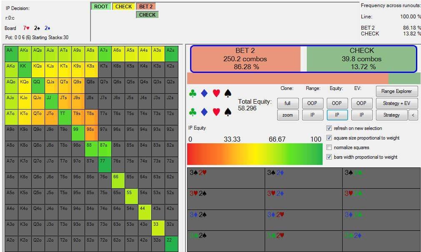This screenshot has height=252, width=421.
Task: Click the CHECK 39.8 combos strategy panel
Action: (x=361, y=59)
